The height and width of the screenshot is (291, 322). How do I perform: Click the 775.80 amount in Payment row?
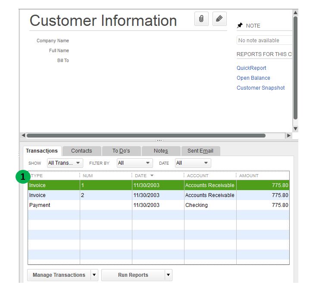pos(280,205)
